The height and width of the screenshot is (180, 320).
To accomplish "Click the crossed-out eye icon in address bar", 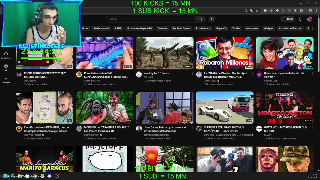I will pos(252,10).
